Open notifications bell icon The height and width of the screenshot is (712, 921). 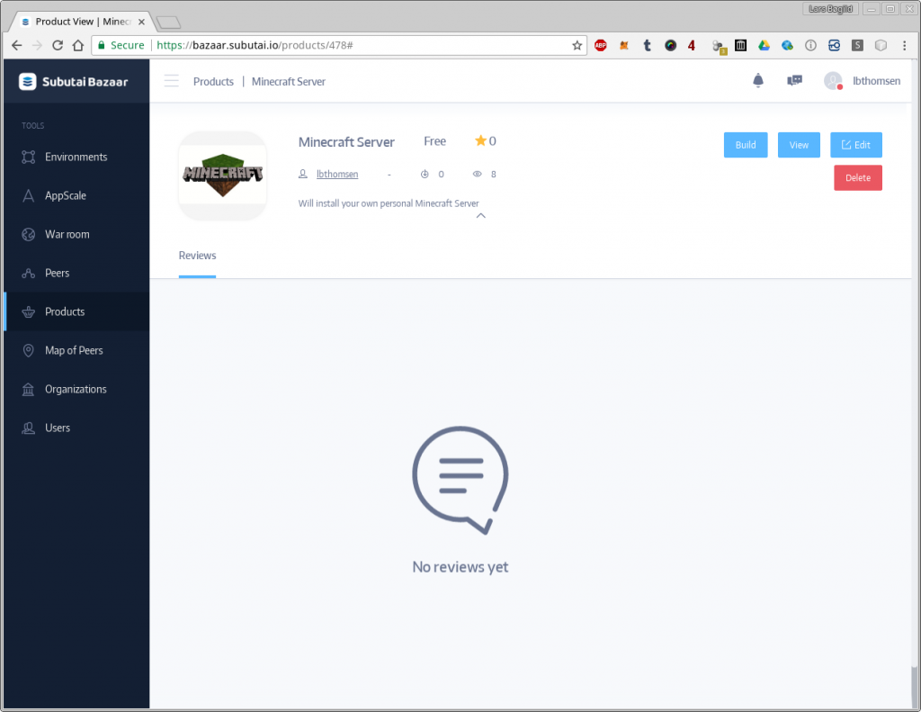pos(758,80)
